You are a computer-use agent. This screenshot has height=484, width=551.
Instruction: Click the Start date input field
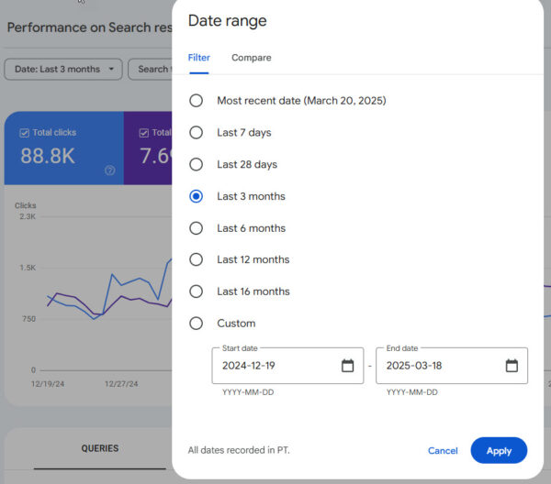[287, 366]
